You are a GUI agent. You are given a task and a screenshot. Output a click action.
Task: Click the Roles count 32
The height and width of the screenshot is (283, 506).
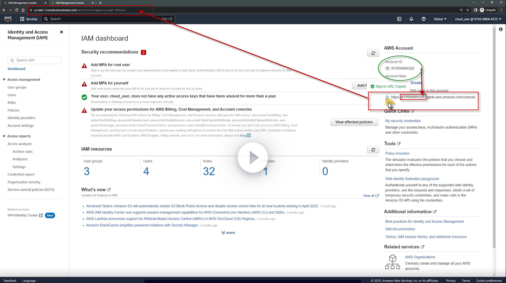(x=209, y=171)
